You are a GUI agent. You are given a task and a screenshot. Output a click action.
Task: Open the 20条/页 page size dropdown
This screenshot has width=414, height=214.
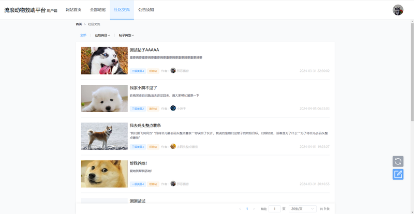point(303,209)
